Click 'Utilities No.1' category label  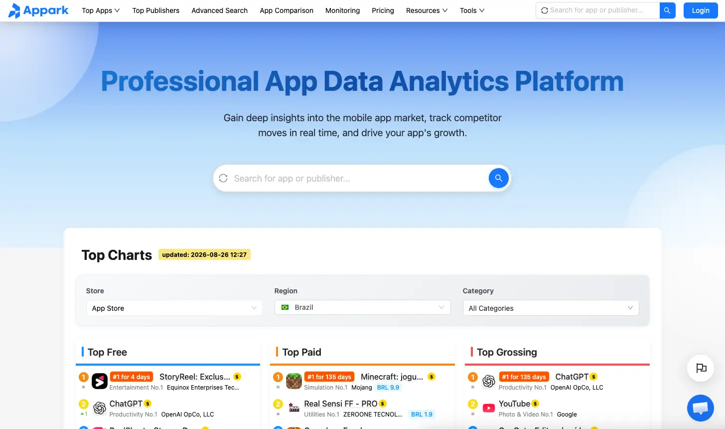321,415
